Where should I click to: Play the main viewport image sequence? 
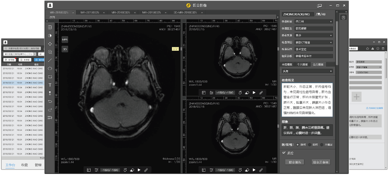click(x=139, y=170)
